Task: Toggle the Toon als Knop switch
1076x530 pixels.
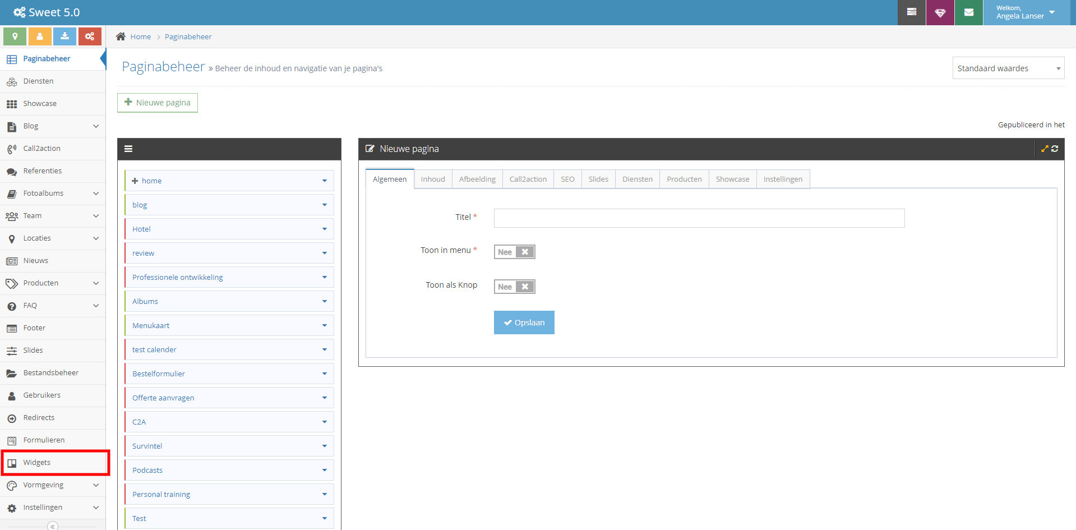Action: click(514, 287)
